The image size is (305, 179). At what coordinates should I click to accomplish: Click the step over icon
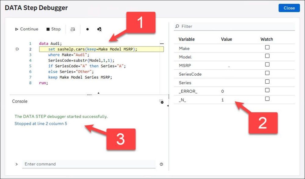(x=73, y=29)
